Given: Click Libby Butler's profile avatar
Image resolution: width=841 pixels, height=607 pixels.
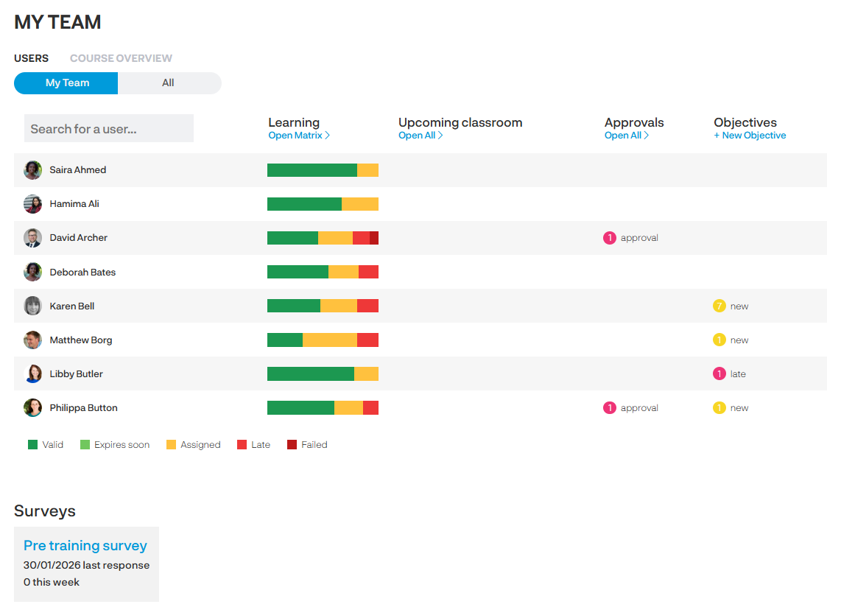Looking at the screenshot, I should 32,374.
